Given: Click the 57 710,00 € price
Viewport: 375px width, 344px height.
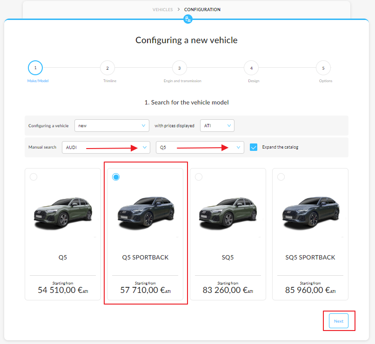Looking at the screenshot, I should [146, 290].
